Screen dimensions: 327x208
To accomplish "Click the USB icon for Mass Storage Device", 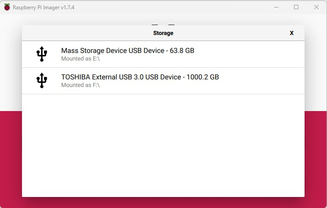I will click(41, 54).
